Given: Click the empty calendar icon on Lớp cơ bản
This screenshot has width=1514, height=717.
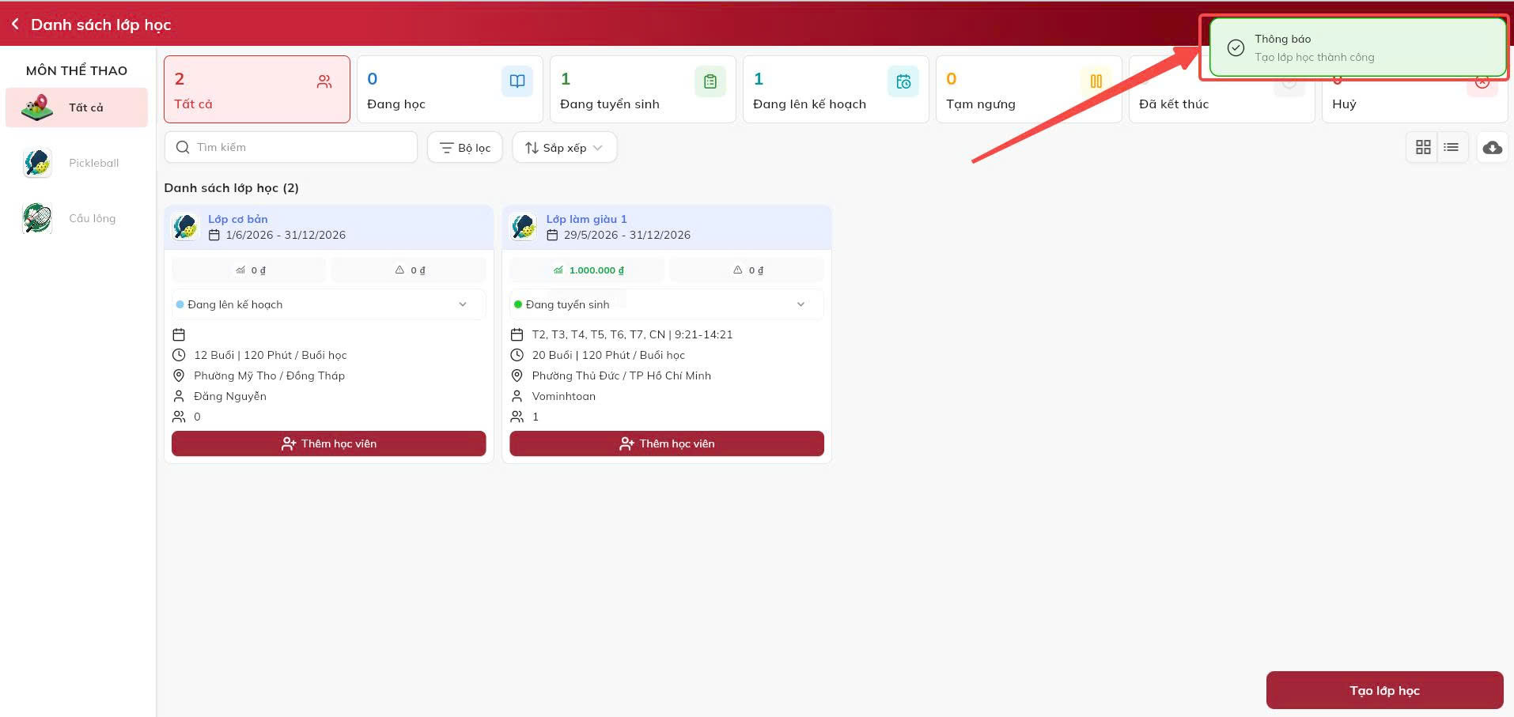Looking at the screenshot, I should (179, 334).
